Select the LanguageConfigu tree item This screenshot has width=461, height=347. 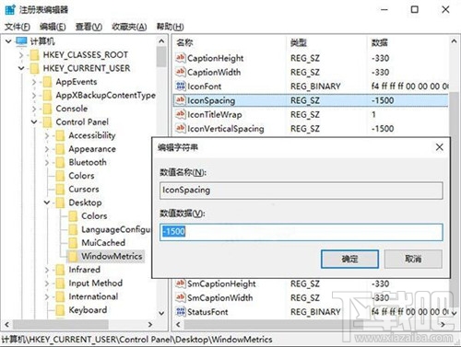pyautogui.click(x=116, y=229)
